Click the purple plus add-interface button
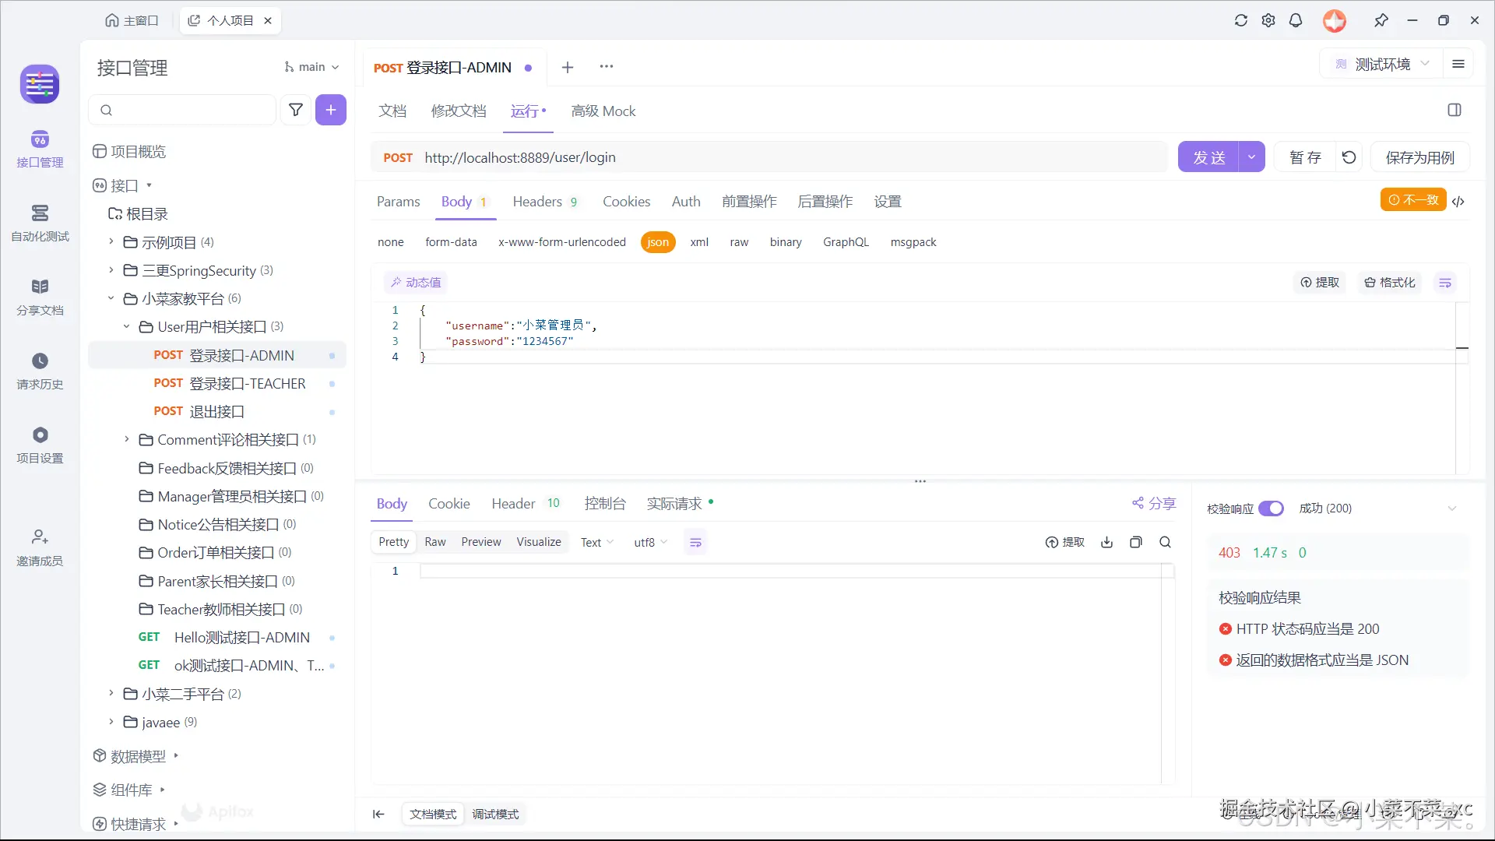1495x841 pixels. 331,110
